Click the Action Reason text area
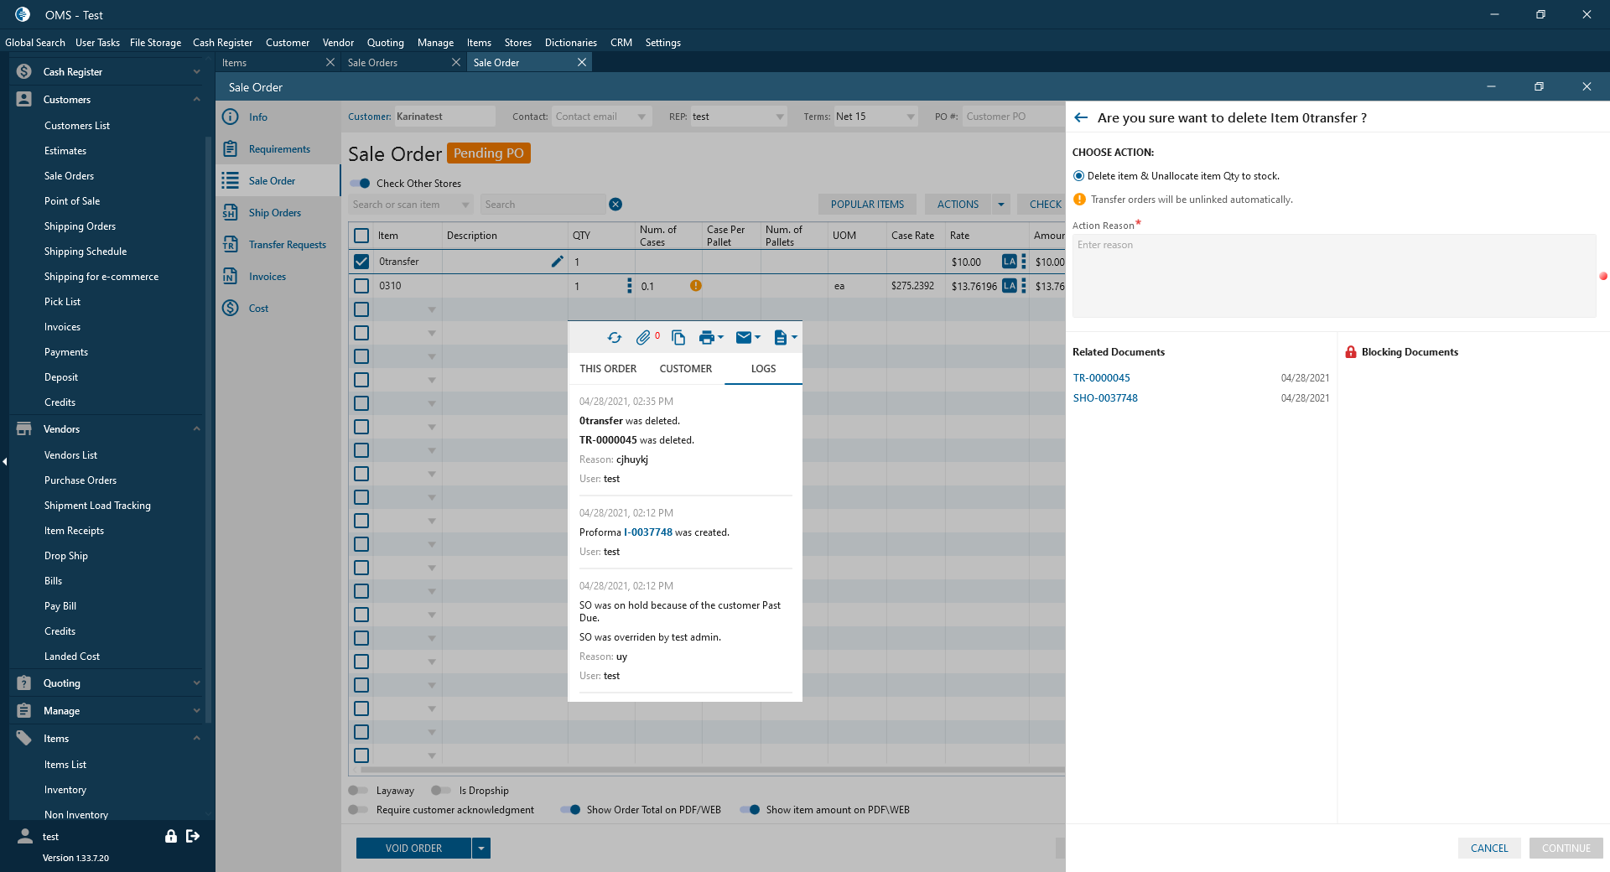1610x872 pixels. [1334, 276]
